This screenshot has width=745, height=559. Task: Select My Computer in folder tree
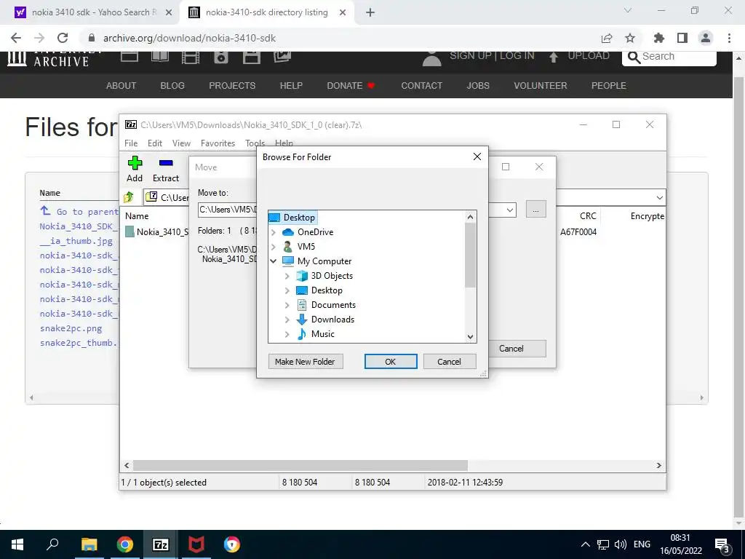tap(317, 261)
